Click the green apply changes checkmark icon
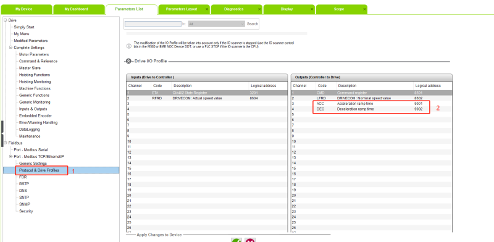 pyautogui.click(x=237, y=240)
